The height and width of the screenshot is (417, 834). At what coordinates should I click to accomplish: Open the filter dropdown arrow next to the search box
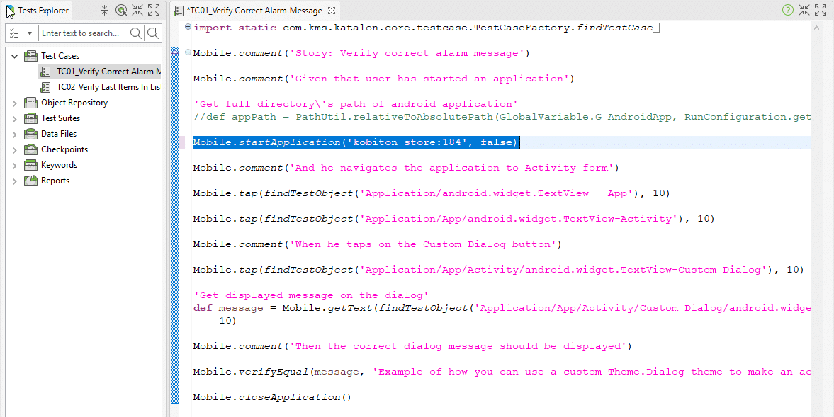coord(30,33)
